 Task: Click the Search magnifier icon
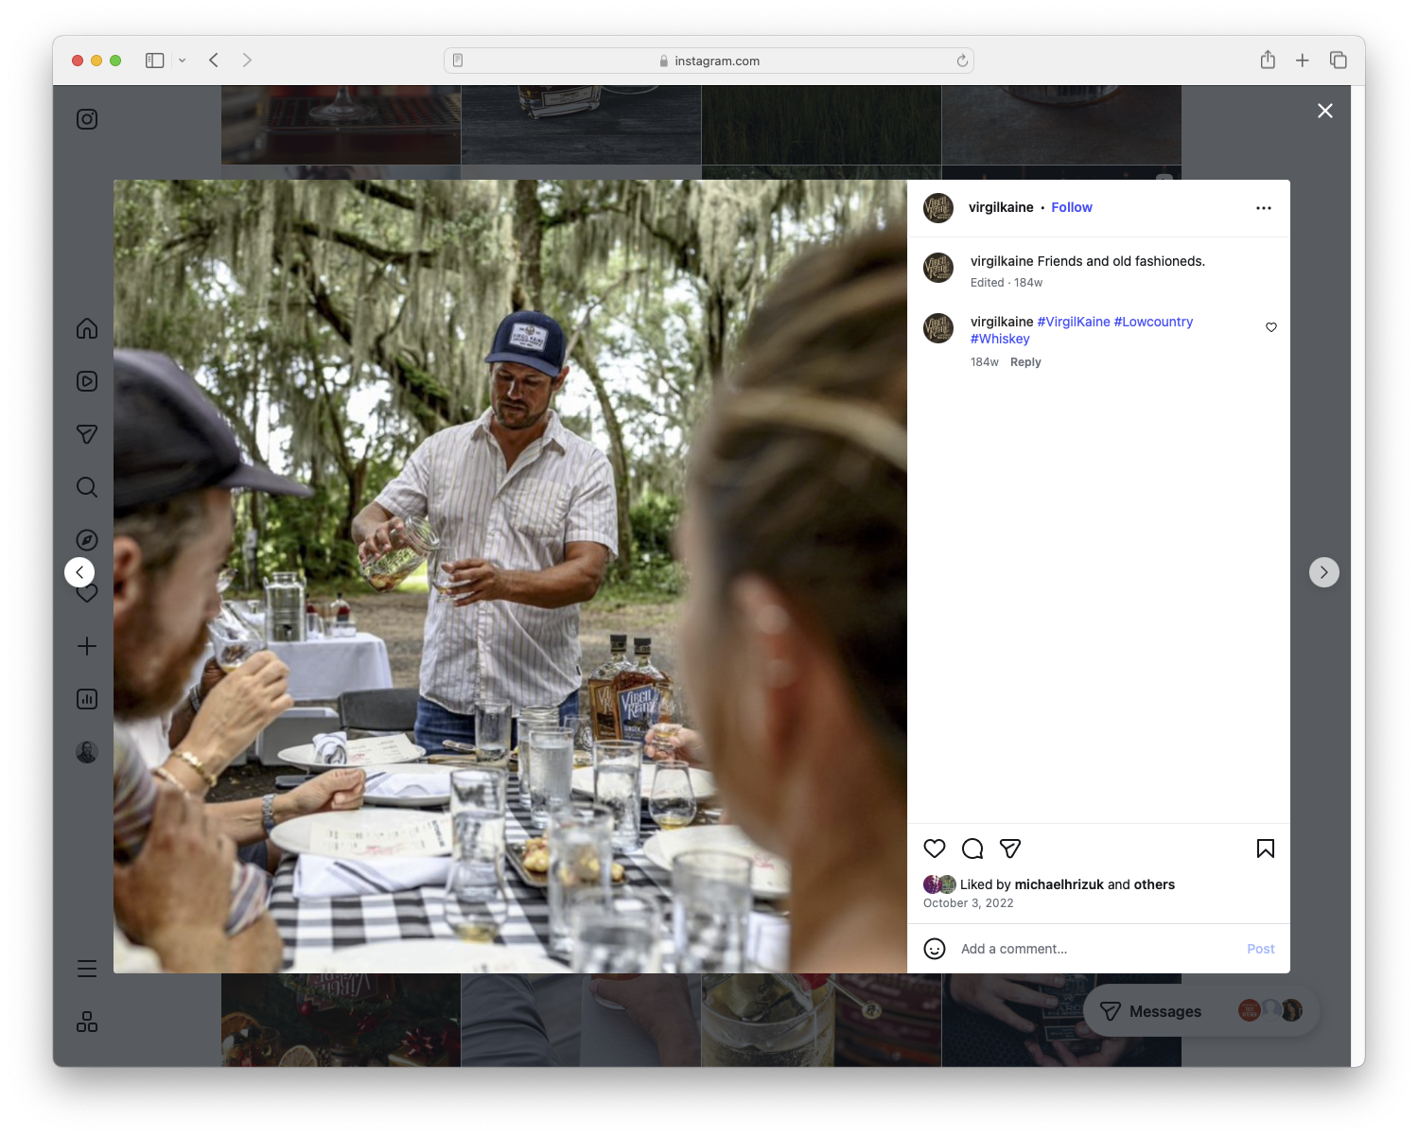(x=86, y=487)
